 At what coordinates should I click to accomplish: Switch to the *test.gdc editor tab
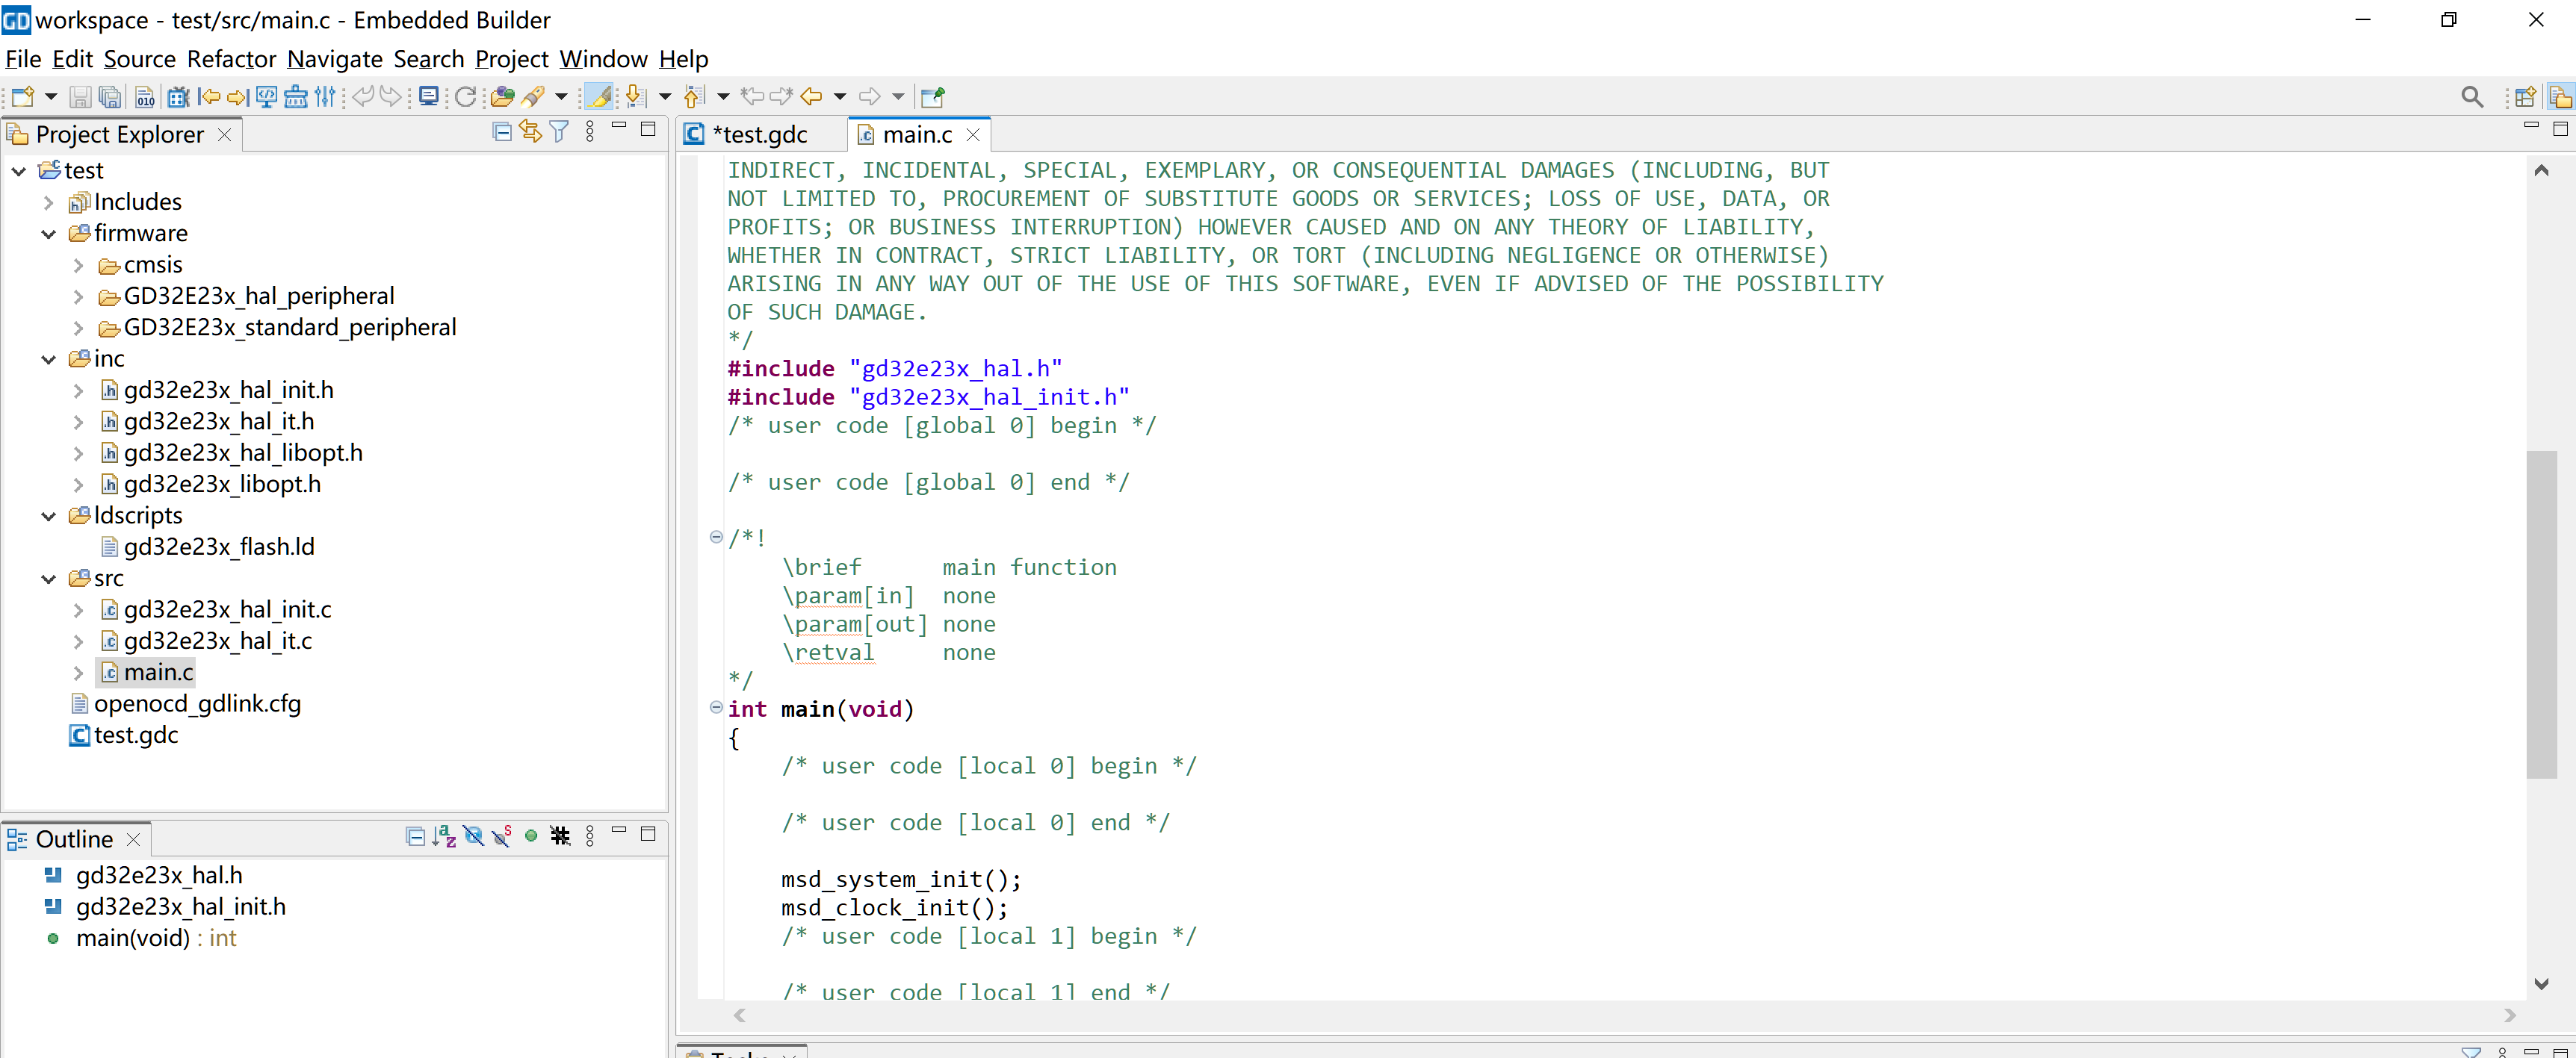(759, 134)
